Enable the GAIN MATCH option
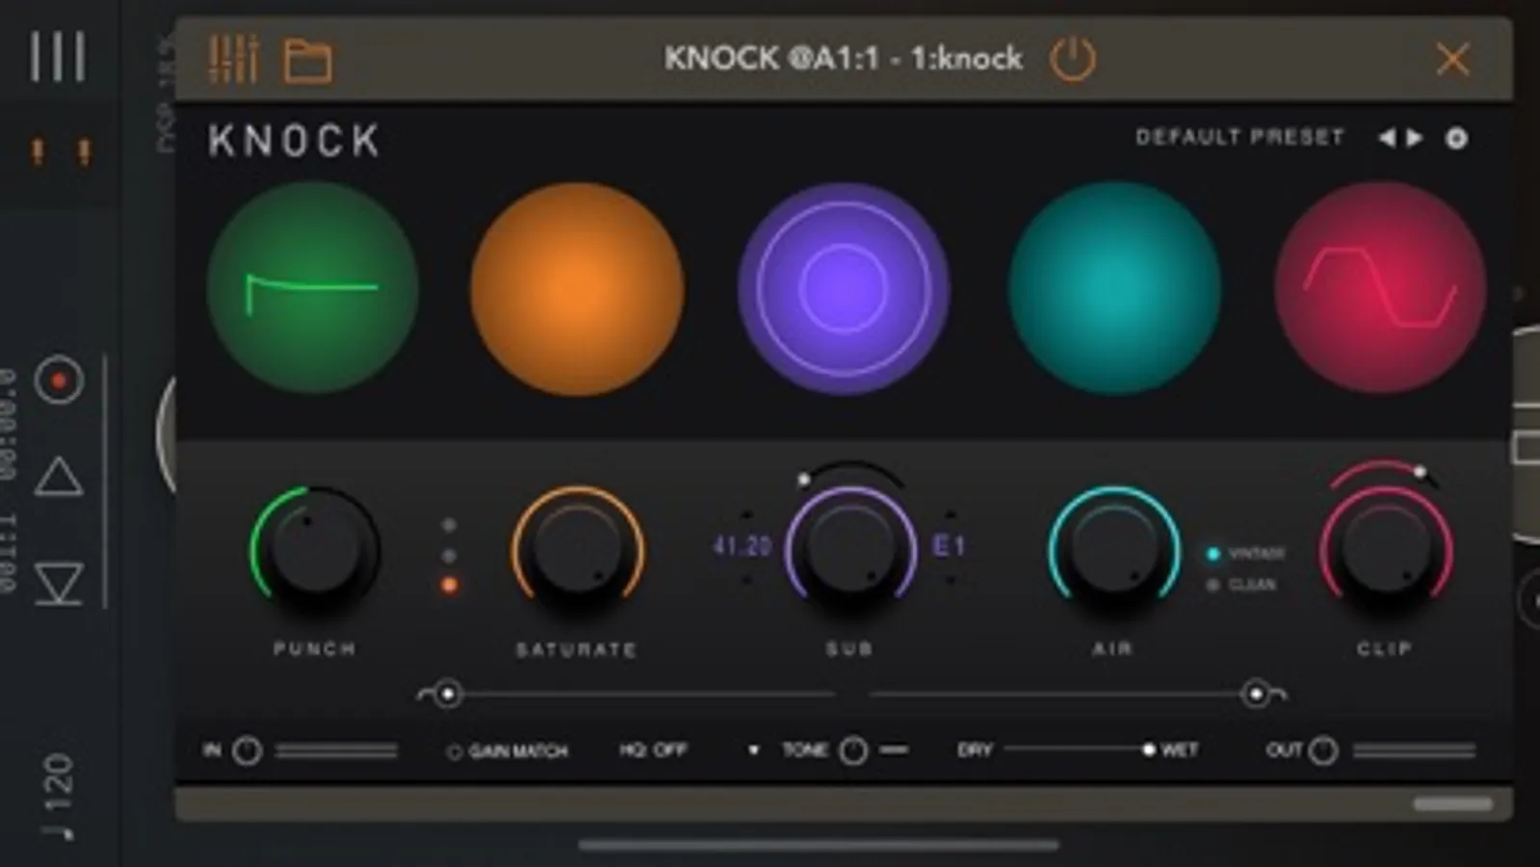This screenshot has width=1540, height=867. [508, 750]
